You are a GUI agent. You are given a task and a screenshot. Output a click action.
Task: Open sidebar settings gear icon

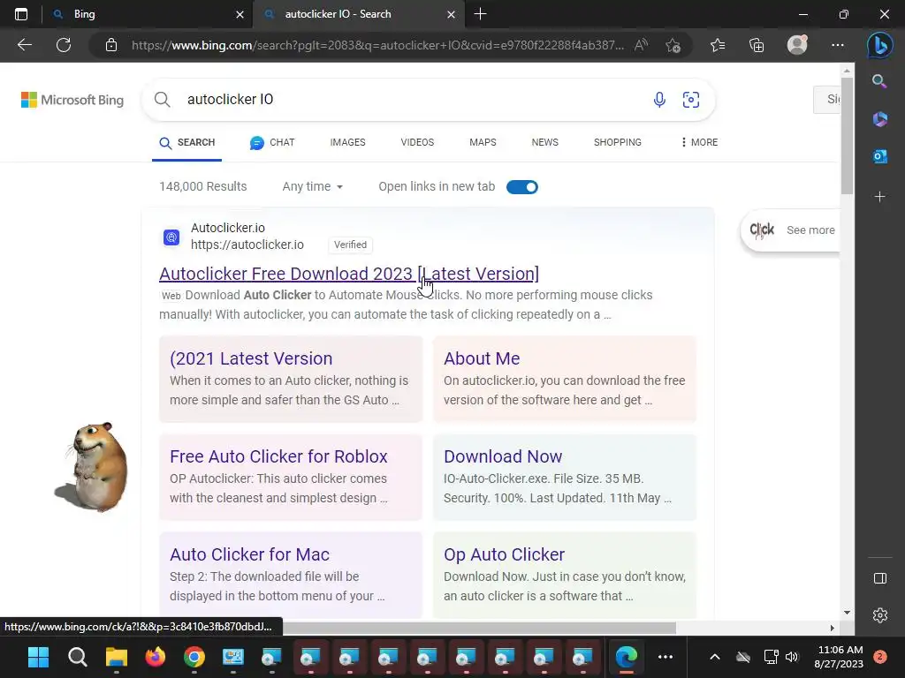(x=879, y=615)
